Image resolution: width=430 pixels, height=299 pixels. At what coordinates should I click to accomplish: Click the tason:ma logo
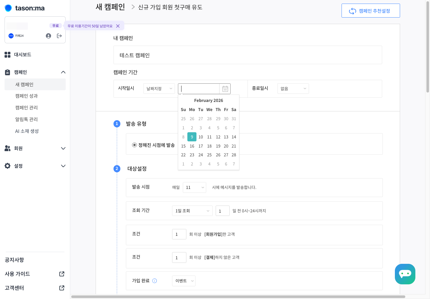(x=25, y=8)
